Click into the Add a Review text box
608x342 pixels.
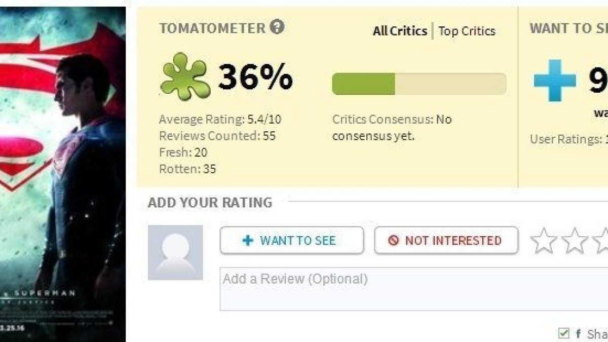(x=414, y=289)
